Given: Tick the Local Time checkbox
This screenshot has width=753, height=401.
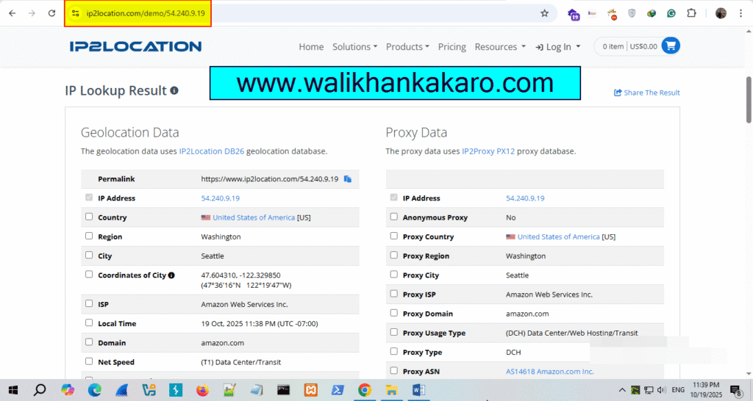Looking at the screenshot, I should click(89, 323).
